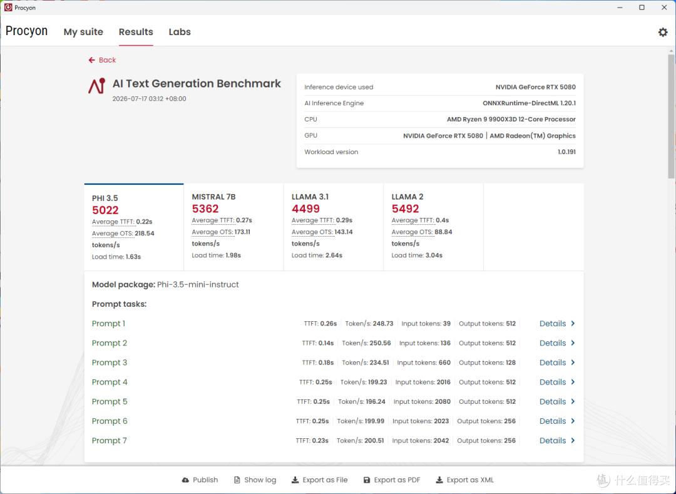The width and height of the screenshot is (676, 494).
Task: Click the Export as File download icon
Action: point(295,480)
